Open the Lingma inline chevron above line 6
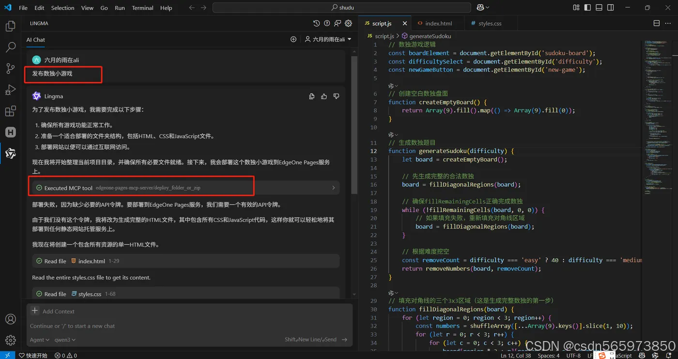The image size is (678, 359). pos(393,86)
